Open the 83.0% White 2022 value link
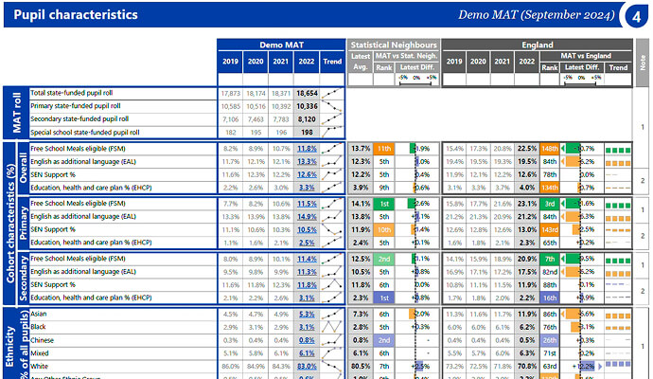This screenshot has height=379, width=653. (306, 365)
